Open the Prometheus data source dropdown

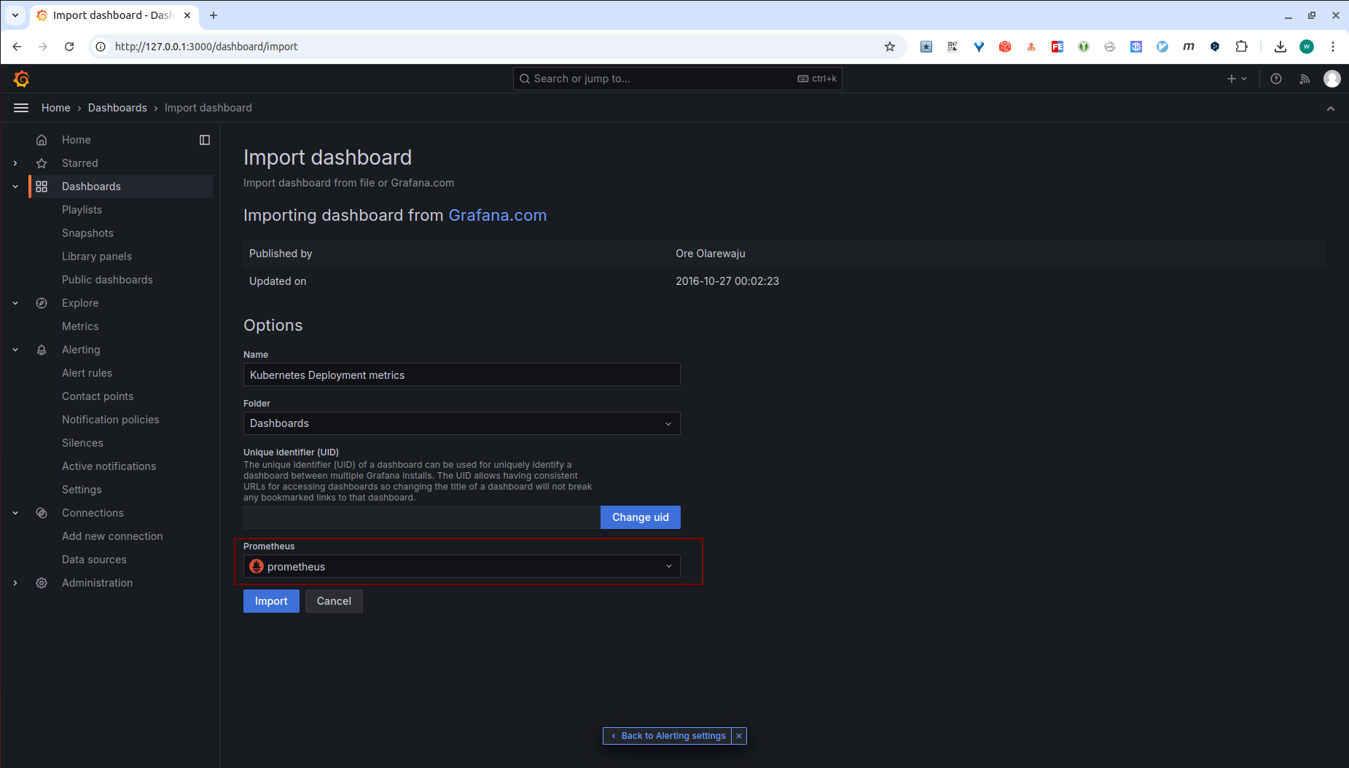point(461,566)
